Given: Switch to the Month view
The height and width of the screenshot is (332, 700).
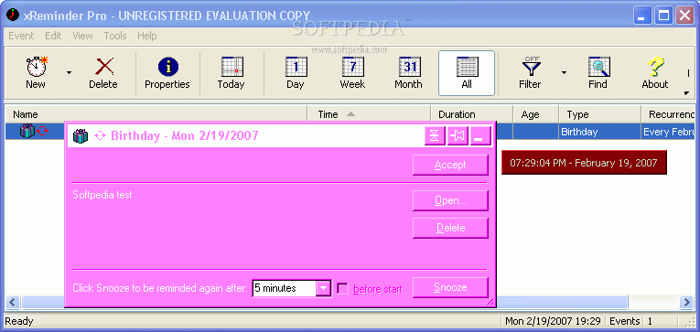Looking at the screenshot, I should click(x=408, y=73).
